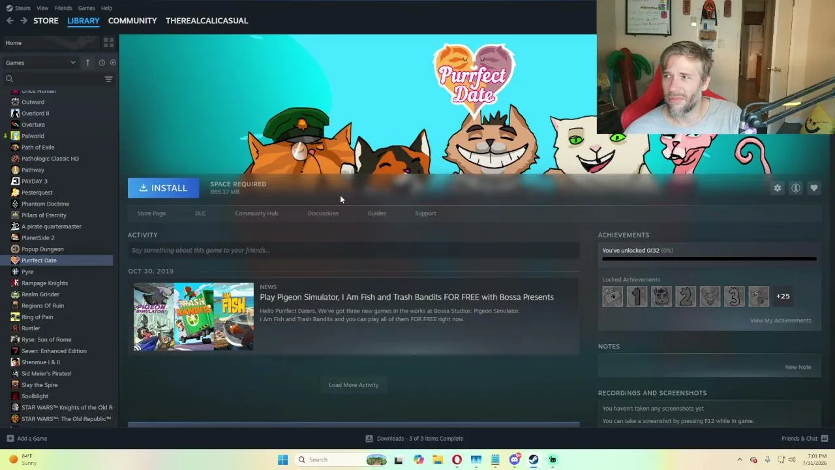This screenshot has height=470, width=835.
Task: Show hidden system tray icons chevron
Action: coord(739,460)
